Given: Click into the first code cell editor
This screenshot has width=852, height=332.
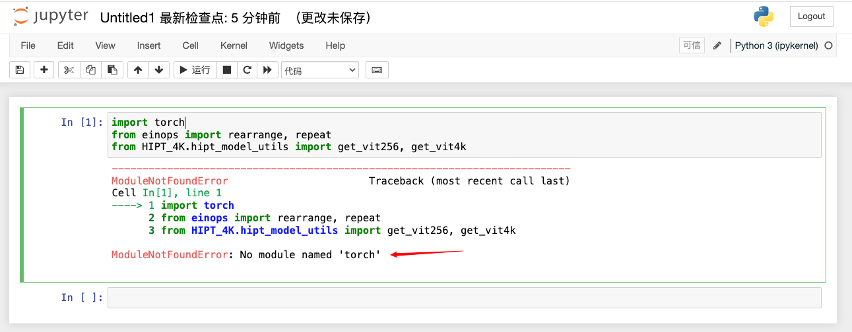Looking at the screenshot, I should [464, 134].
